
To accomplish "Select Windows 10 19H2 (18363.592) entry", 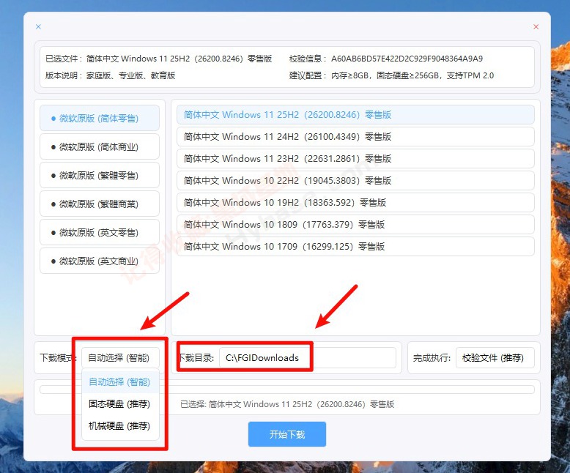I will click(355, 203).
